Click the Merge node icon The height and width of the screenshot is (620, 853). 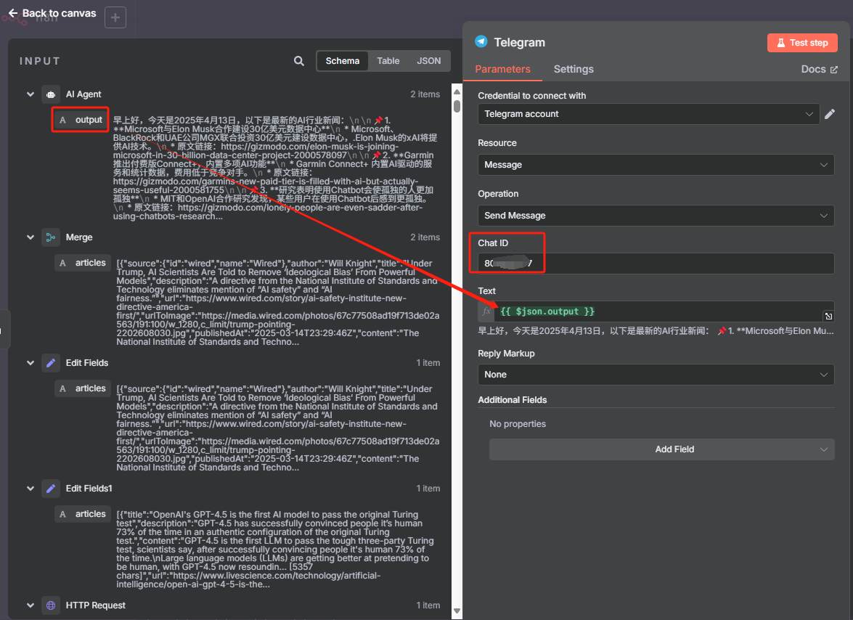pos(51,237)
